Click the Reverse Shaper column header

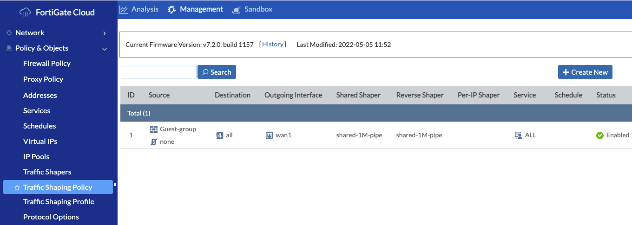(x=420, y=95)
